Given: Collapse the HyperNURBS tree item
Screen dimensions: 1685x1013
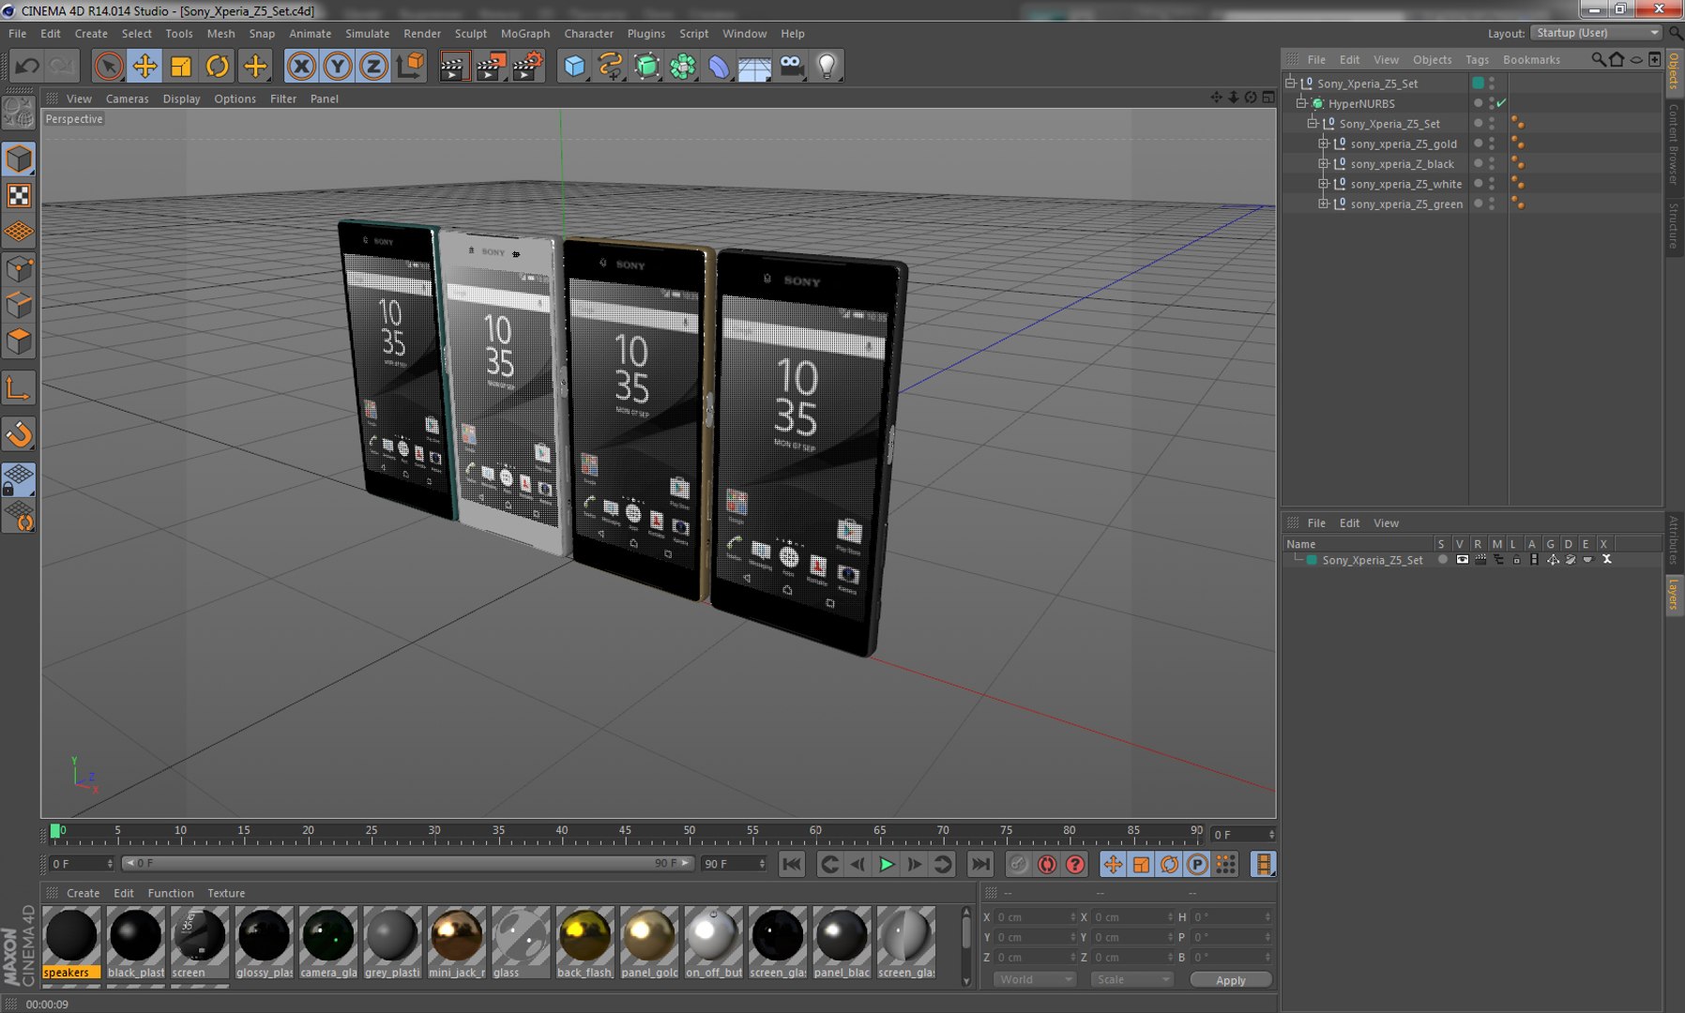Looking at the screenshot, I should coord(1301,103).
